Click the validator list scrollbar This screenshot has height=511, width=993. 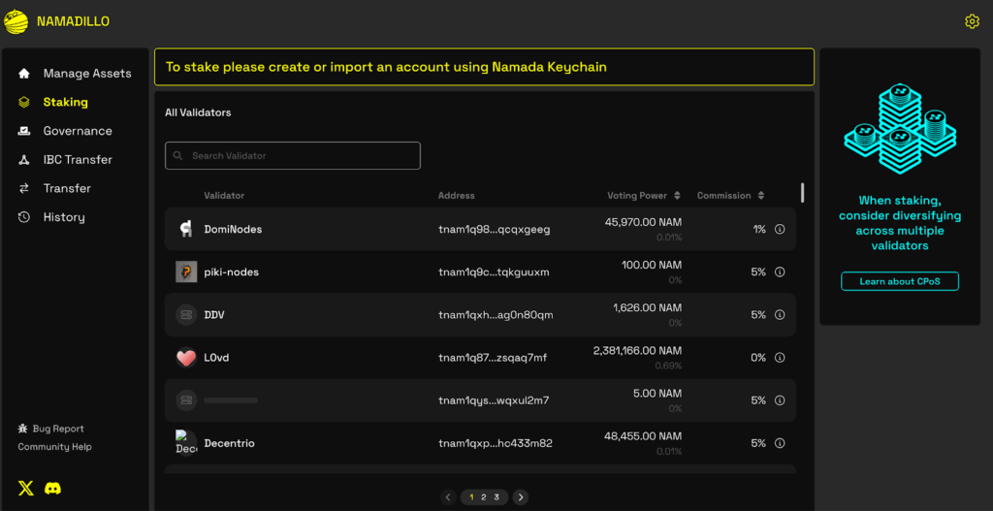tap(802, 193)
